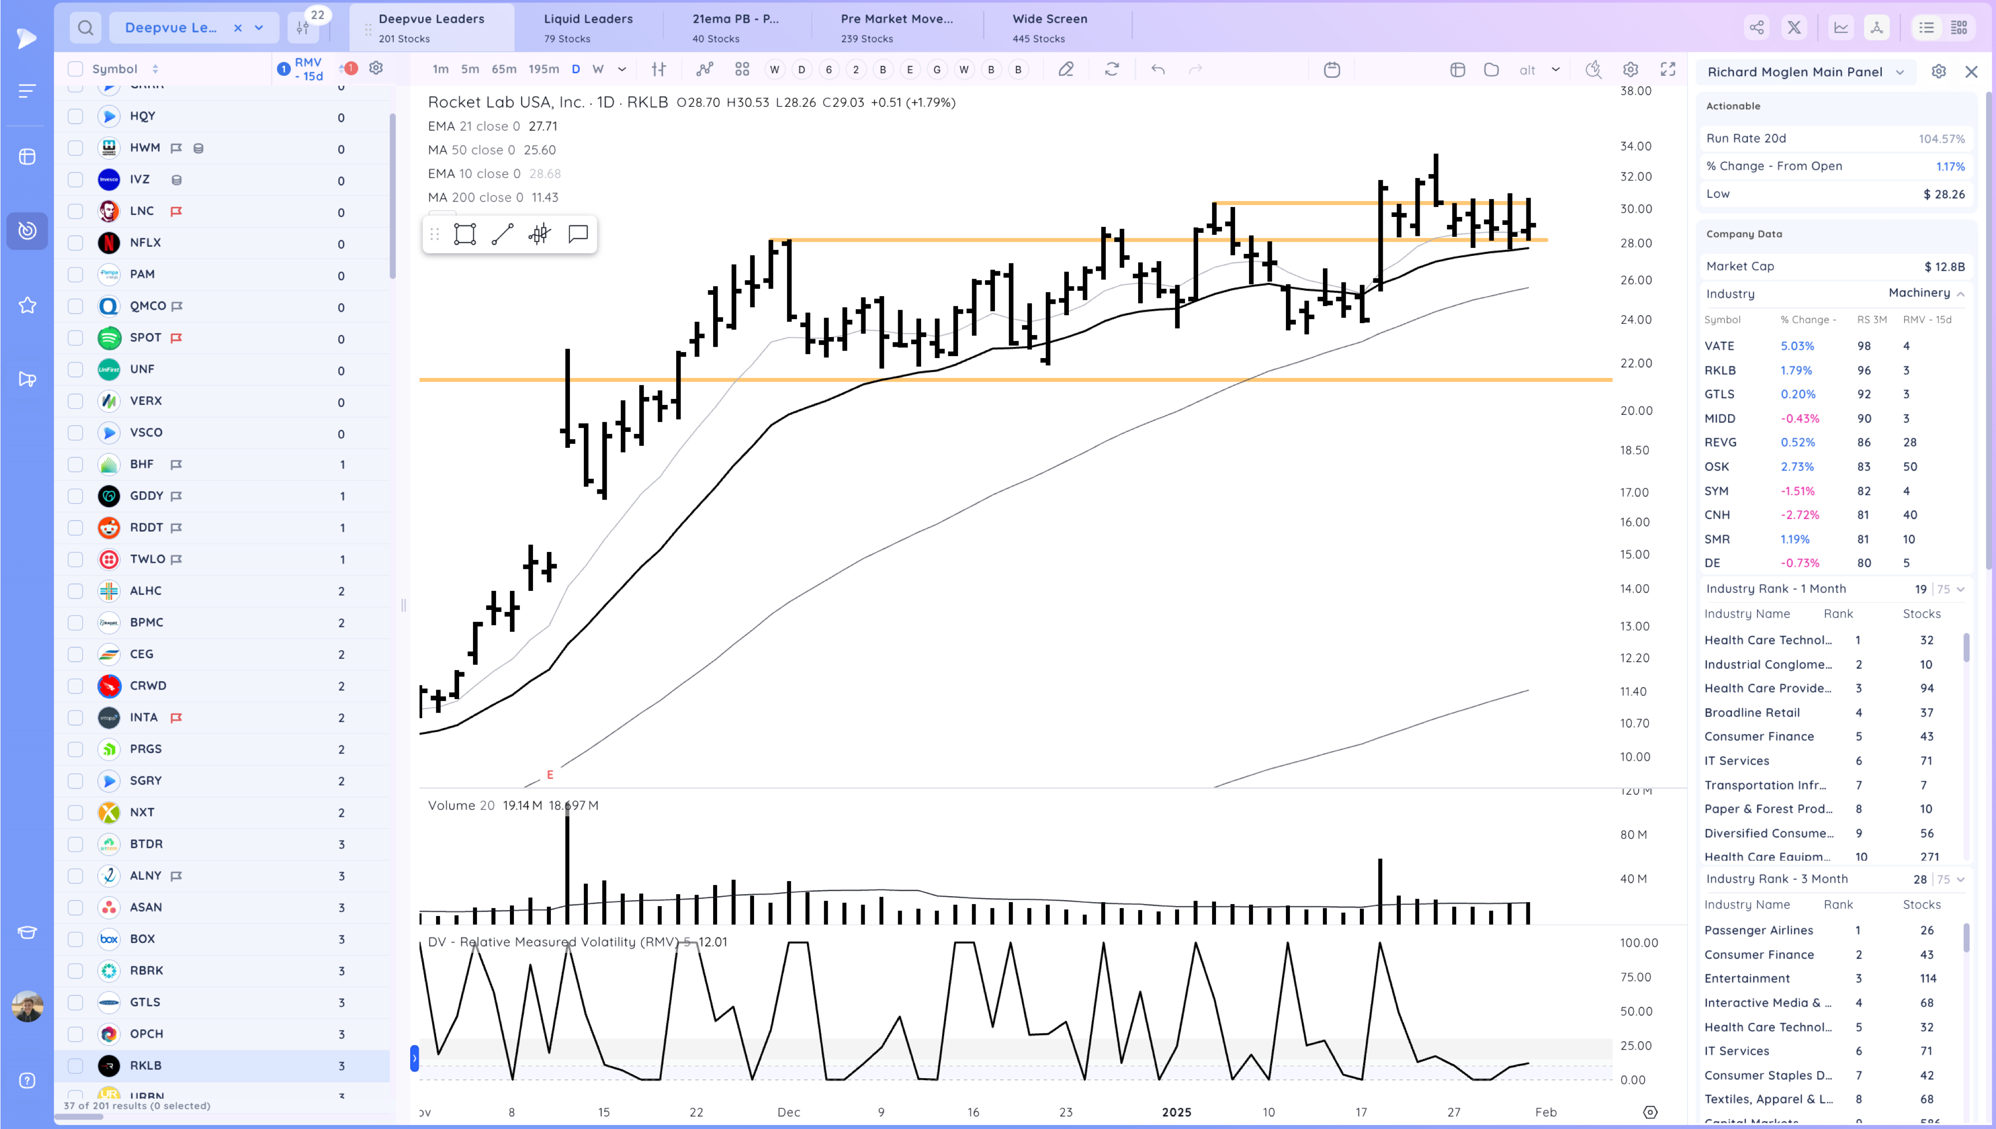Check the NFLX row checkbox
The height and width of the screenshot is (1129, 1996).
75,243
